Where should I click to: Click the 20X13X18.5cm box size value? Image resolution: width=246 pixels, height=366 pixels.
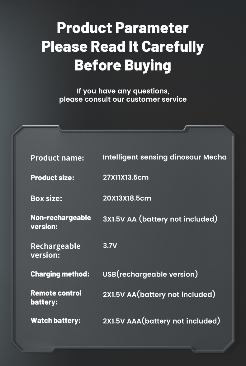[x=127, y=198]
